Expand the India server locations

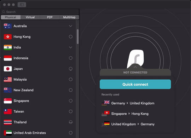70,47
